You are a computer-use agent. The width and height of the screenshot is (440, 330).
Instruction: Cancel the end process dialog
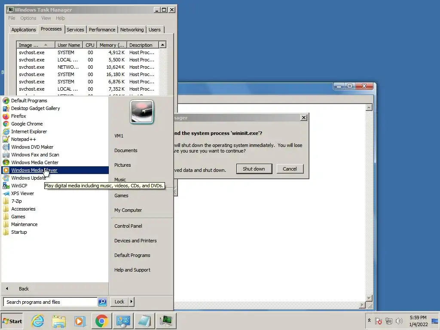[x=290, y=168]
